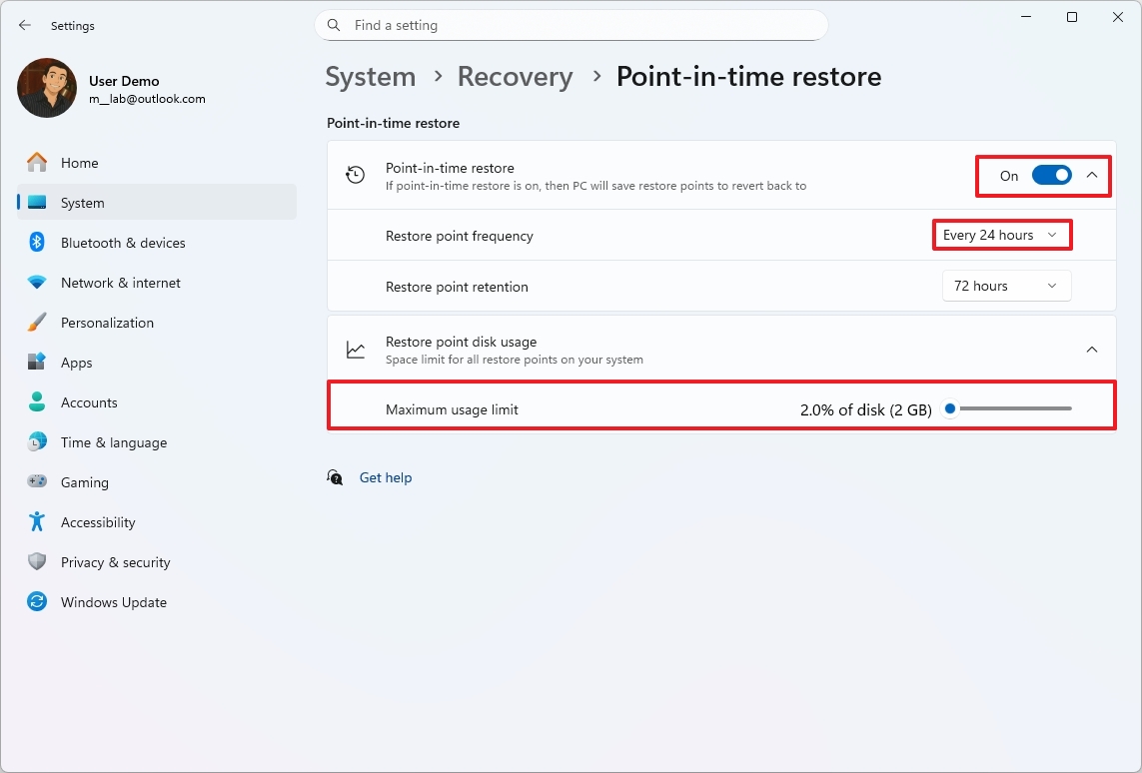Screen dimensions: 1142x773
Task: Select the Network & internet icon
Action: [x=37, y=283]
